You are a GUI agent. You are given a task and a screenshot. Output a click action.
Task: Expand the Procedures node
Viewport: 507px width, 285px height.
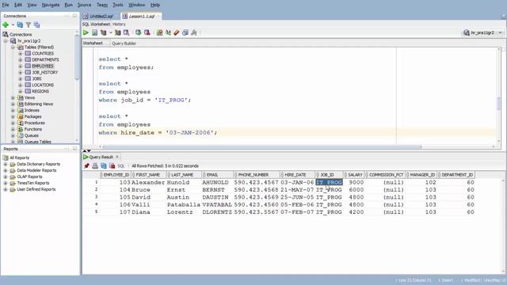click(x=13, y=123)
